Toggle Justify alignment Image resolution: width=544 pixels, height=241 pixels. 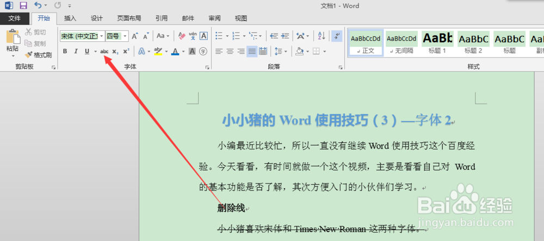tap(252, 52)
